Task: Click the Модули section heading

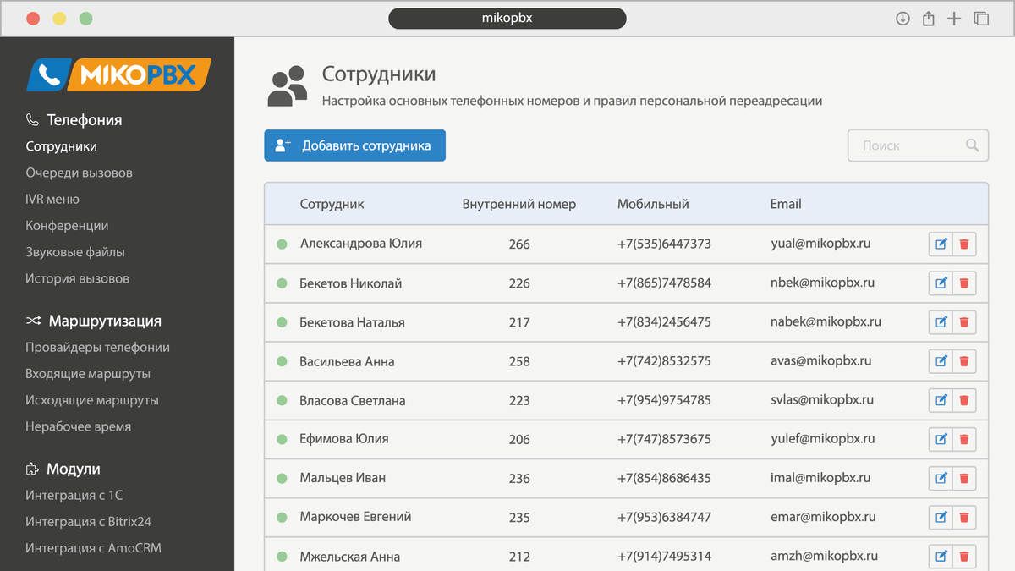Action: point(74,469)
